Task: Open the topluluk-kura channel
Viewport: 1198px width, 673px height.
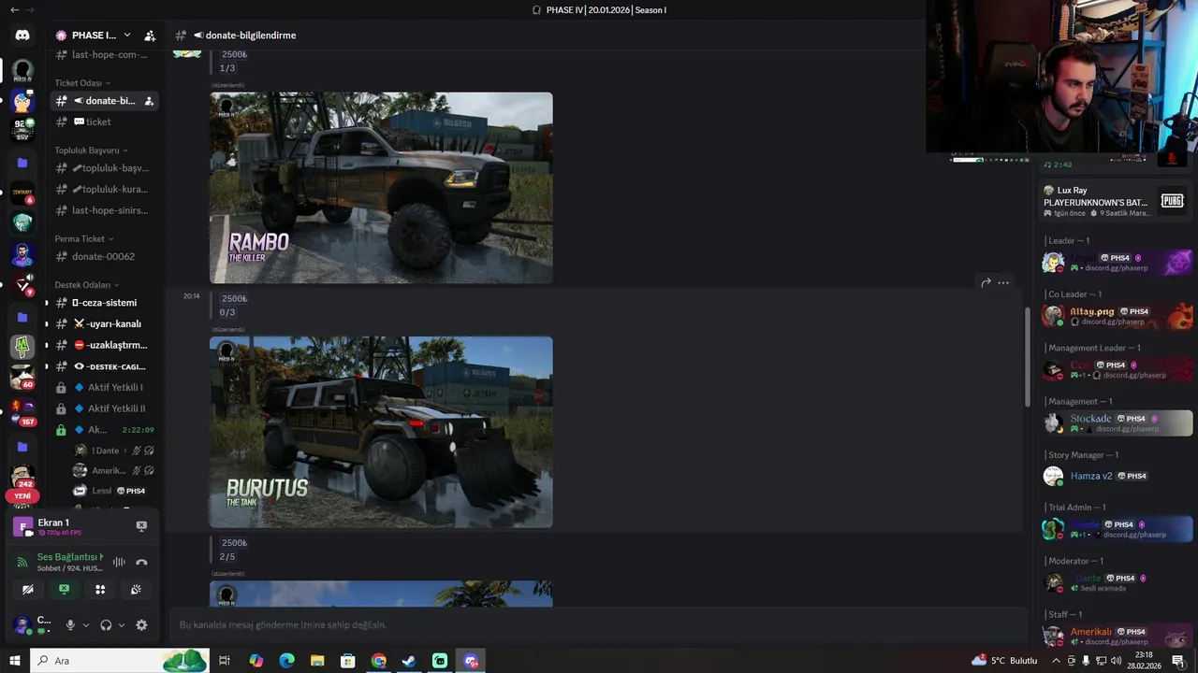Action: pos(104,189)
